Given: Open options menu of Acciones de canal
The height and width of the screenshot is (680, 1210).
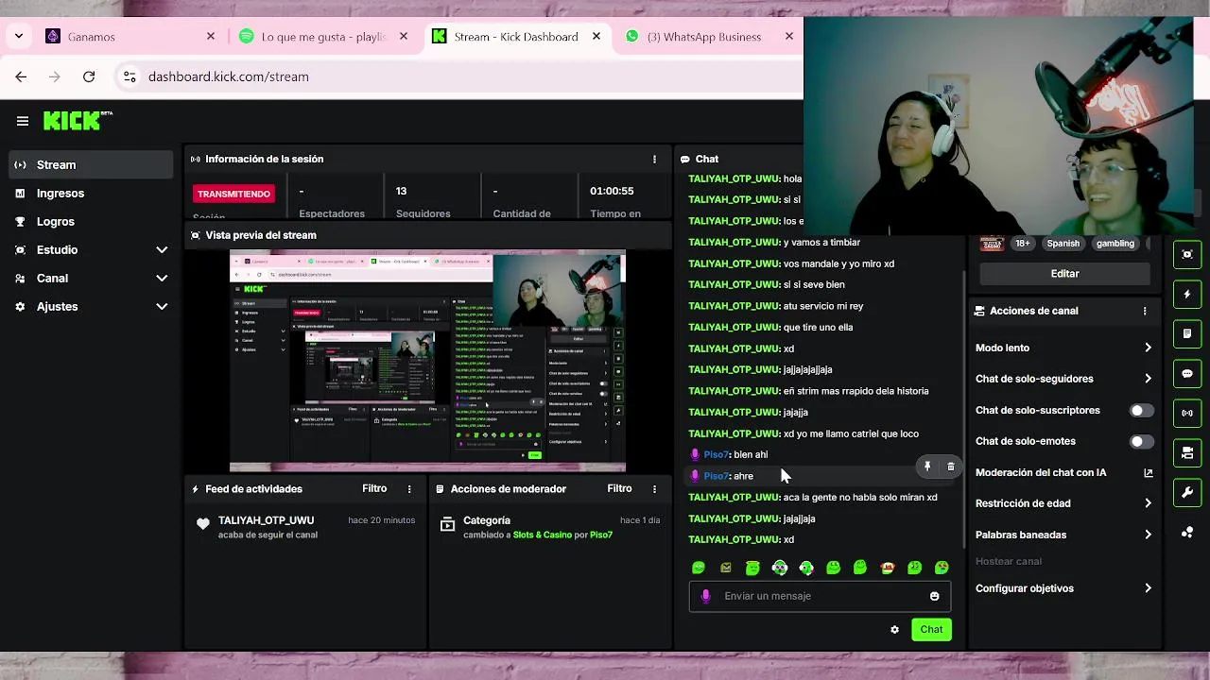Looking at the screenshot, I should click(1145, 311).
